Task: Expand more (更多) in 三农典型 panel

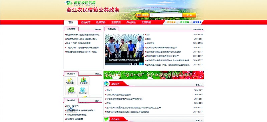Action: (x=98, y=29)
